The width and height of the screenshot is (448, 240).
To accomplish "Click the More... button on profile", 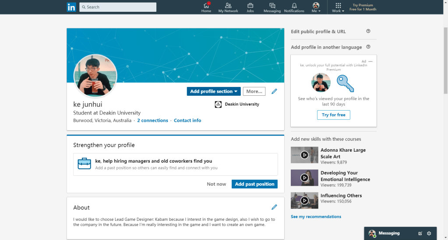I will (254, 91).
